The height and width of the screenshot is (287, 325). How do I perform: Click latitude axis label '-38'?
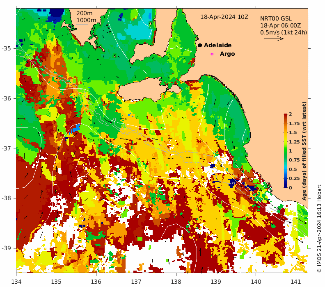tap(6, 198)
